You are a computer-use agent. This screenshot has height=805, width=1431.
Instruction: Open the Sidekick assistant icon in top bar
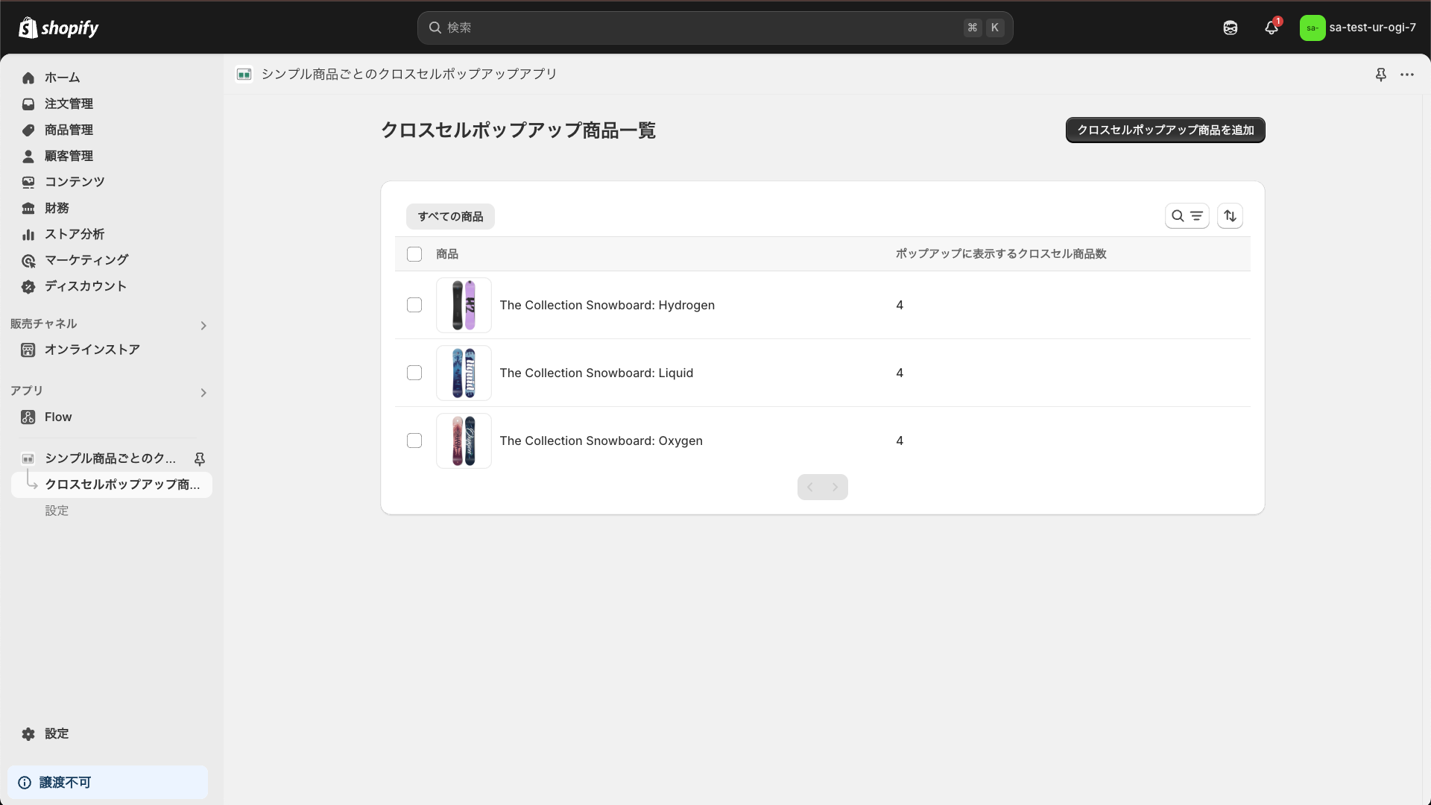tap(1231, 28)
